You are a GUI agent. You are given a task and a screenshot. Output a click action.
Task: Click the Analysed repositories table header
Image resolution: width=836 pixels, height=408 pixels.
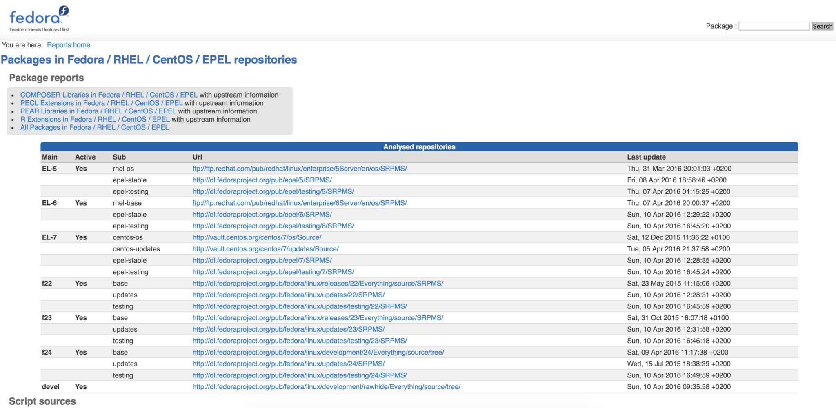tap(419, 147)
